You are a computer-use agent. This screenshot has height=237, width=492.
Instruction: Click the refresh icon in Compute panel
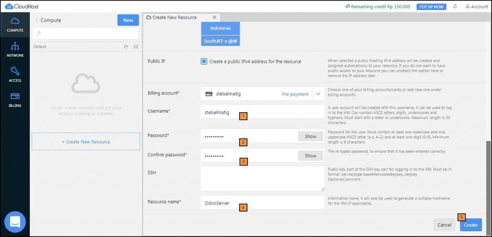click(126, 47)
